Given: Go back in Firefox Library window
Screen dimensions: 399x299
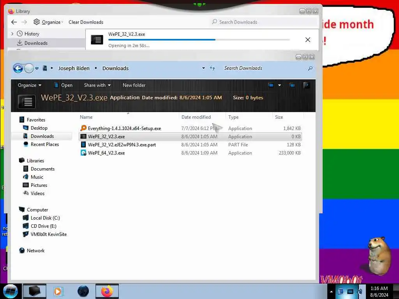Looking at the screenshot, I should (14, 22).
